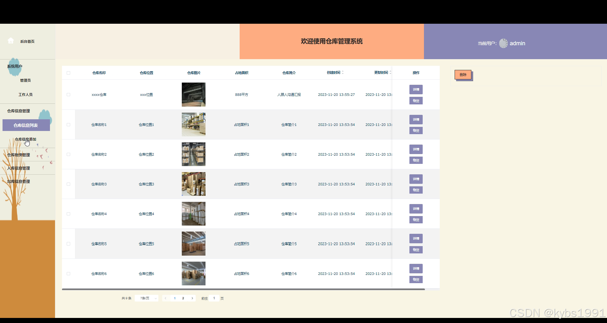The height and width of the screenshot is (323, 607).
Task: Expand the 入库信息管理 sidebar section
Action: (x=19, y=168)
